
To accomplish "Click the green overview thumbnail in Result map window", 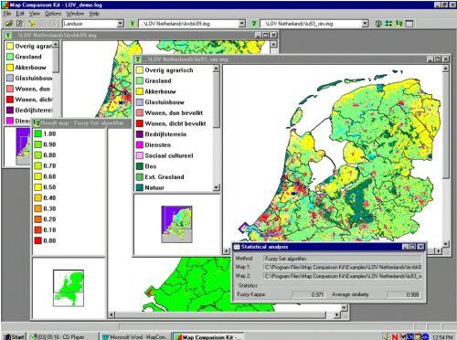I will [x=69, y=288].
